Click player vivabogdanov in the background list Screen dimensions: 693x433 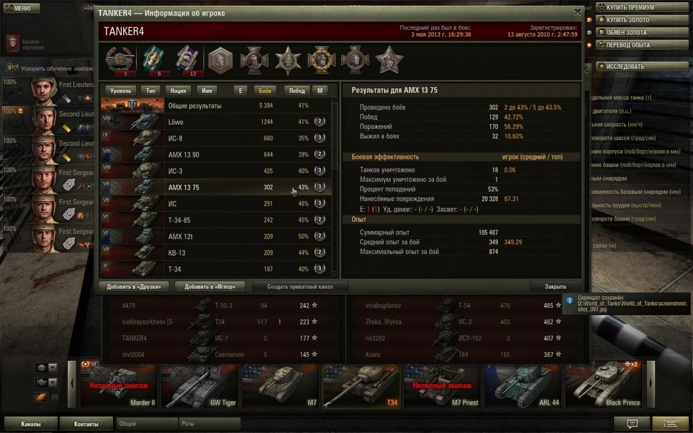coord(383,305)
